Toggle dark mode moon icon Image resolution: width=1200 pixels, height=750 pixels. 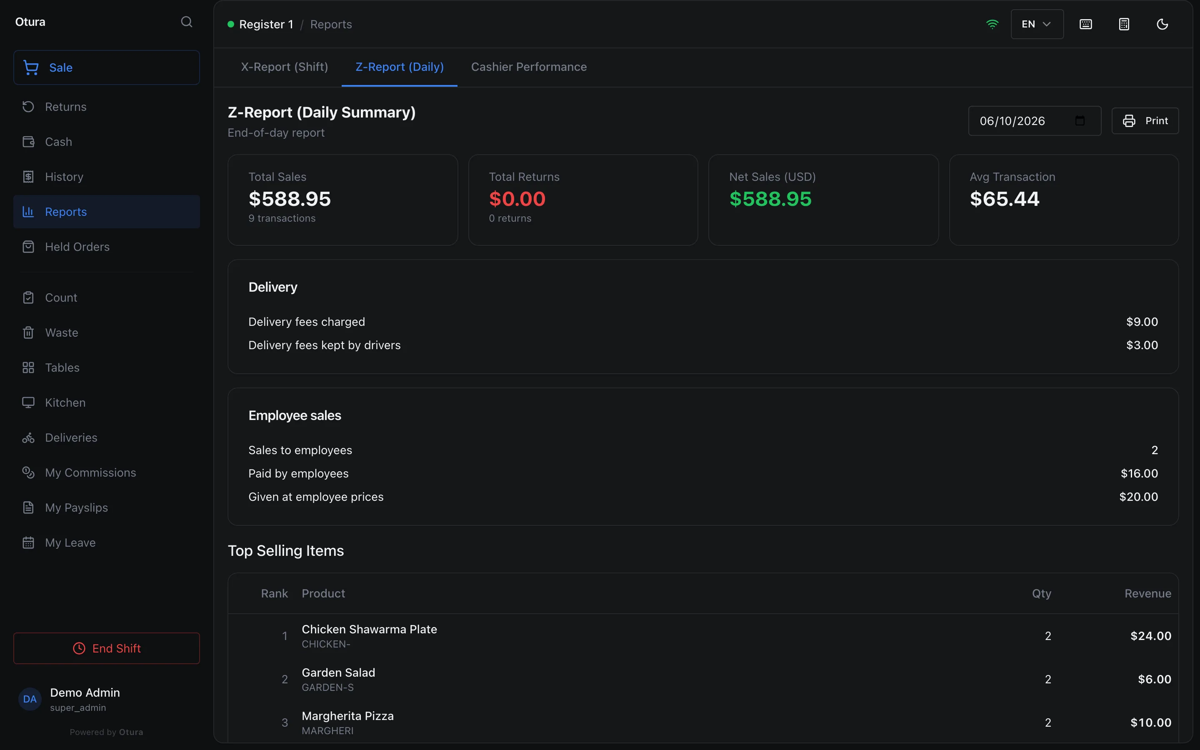1162,24
